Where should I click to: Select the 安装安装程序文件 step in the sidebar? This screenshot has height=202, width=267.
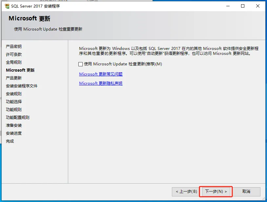pos(21,86)
